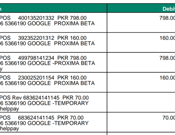Select transaction reference 400135201332

coord(36,18)
